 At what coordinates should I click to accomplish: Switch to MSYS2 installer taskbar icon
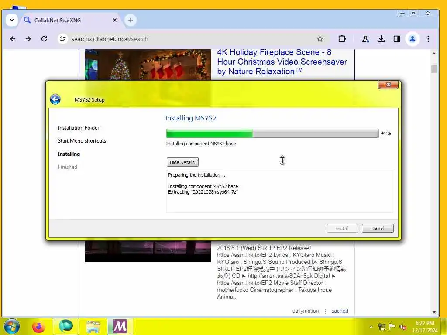tap(120, 326)
